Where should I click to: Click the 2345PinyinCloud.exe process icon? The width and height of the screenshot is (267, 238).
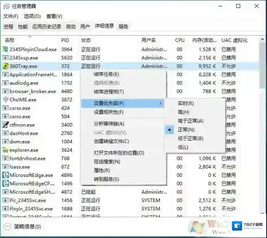click(x=5, y=49)
